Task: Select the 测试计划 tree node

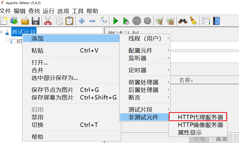Action: pos(24,32)
